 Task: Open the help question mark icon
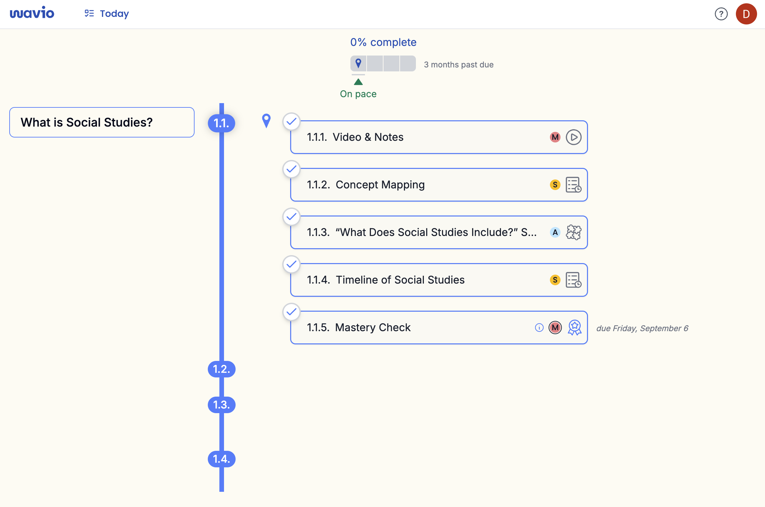point(721,14)
